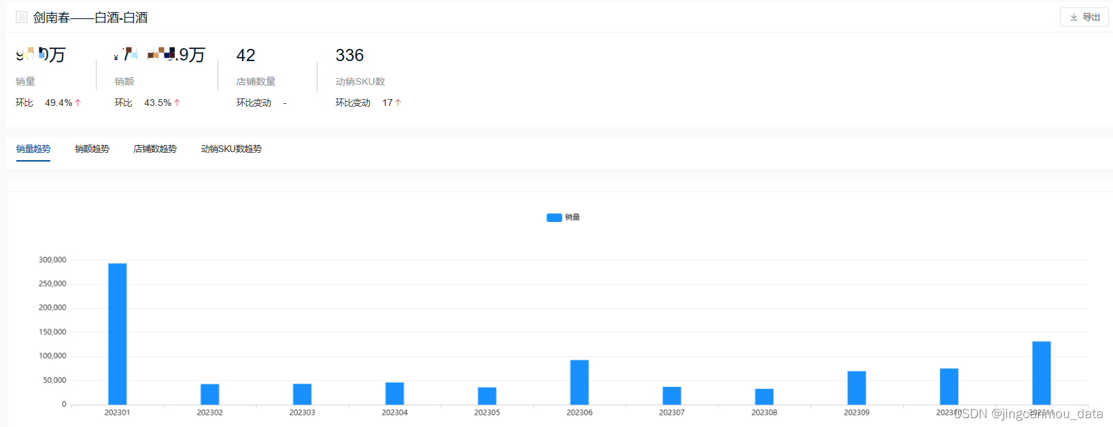The height and width of the screenshot is (427, 1113).
Task: Click the 剑南春——白酒-白酒 title
Action: 90,18
